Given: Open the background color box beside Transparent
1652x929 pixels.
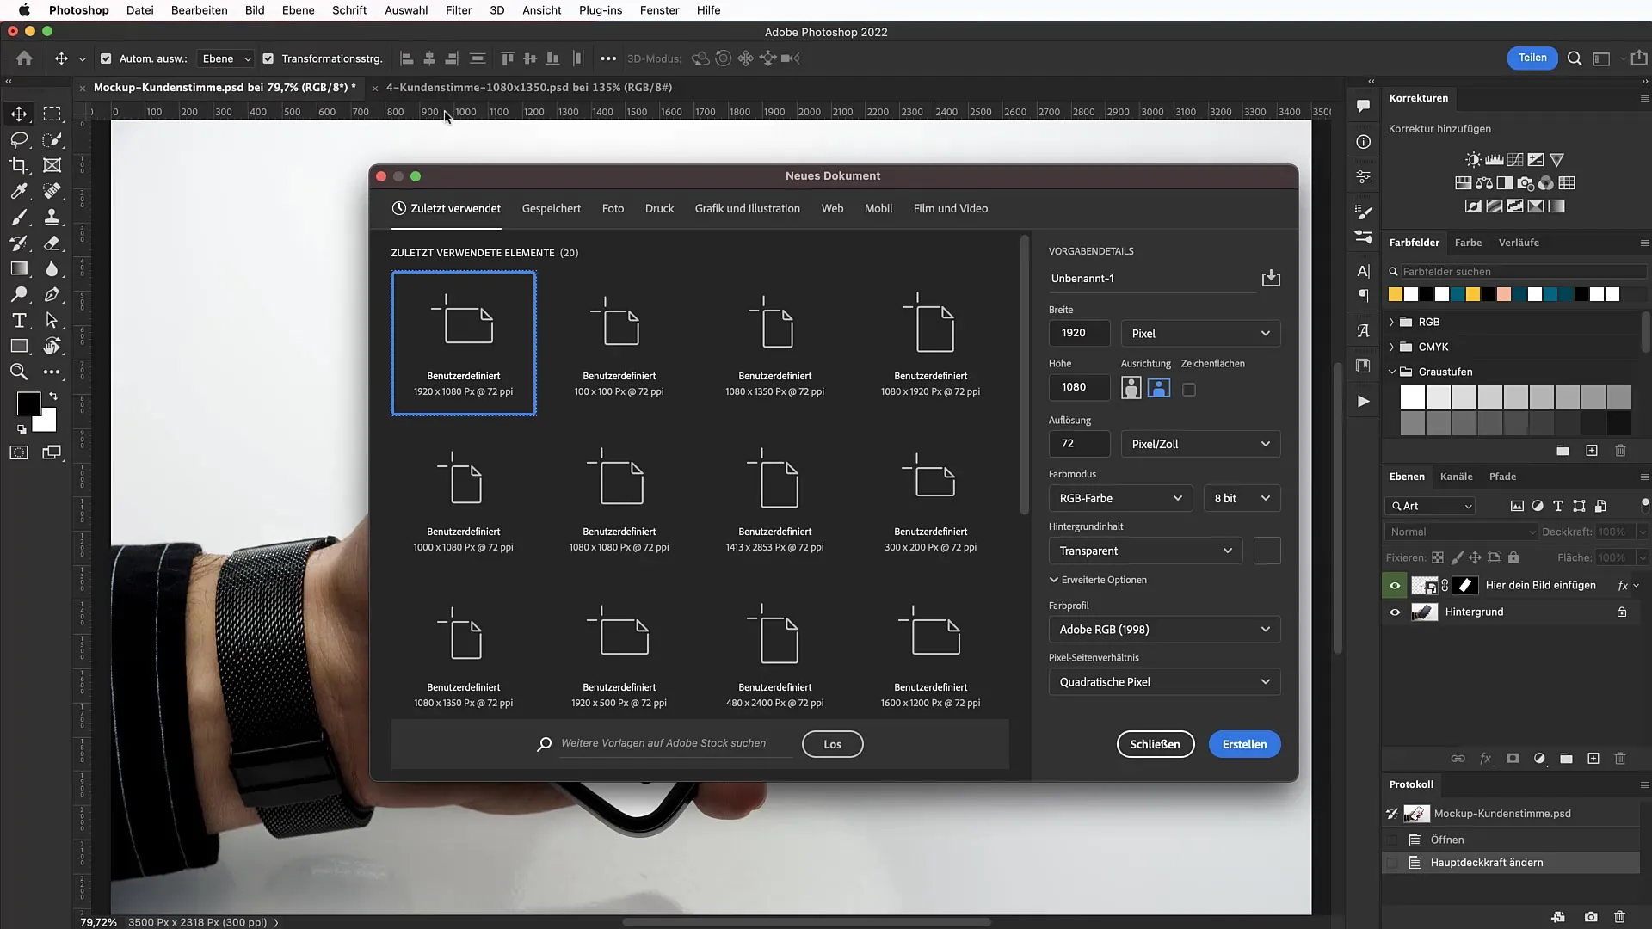Looking at the screenshot, I should 1267,551.
